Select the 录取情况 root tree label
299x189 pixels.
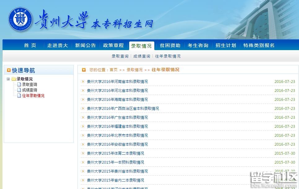(24, 79)
